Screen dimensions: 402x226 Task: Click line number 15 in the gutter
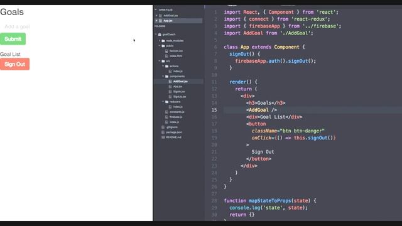click(214, 110)
